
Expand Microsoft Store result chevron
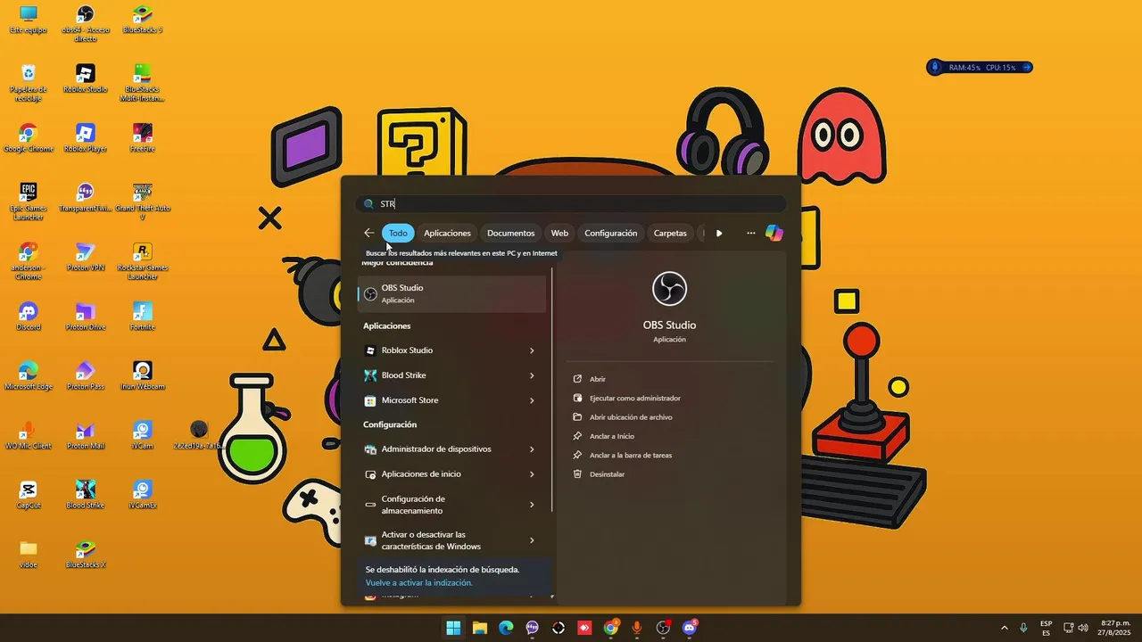tap(532, 400)
